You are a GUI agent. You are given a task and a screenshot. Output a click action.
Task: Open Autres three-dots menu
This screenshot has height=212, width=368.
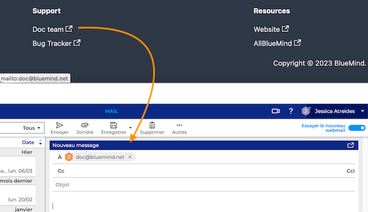click(179, 128)
